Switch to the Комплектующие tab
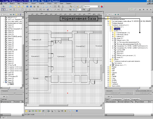Image resolution: width=153 pixels, height=119 pixels. (117, 99)
